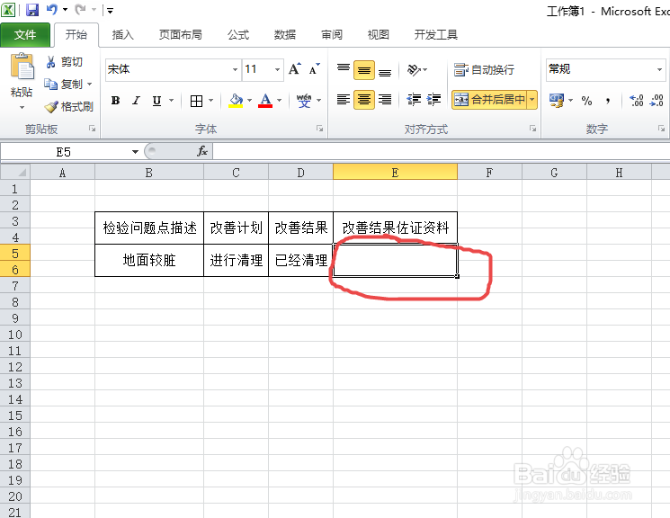Switch to the 审阅 tab
This screenshot has width=670, height=518.
coord(332,34)
